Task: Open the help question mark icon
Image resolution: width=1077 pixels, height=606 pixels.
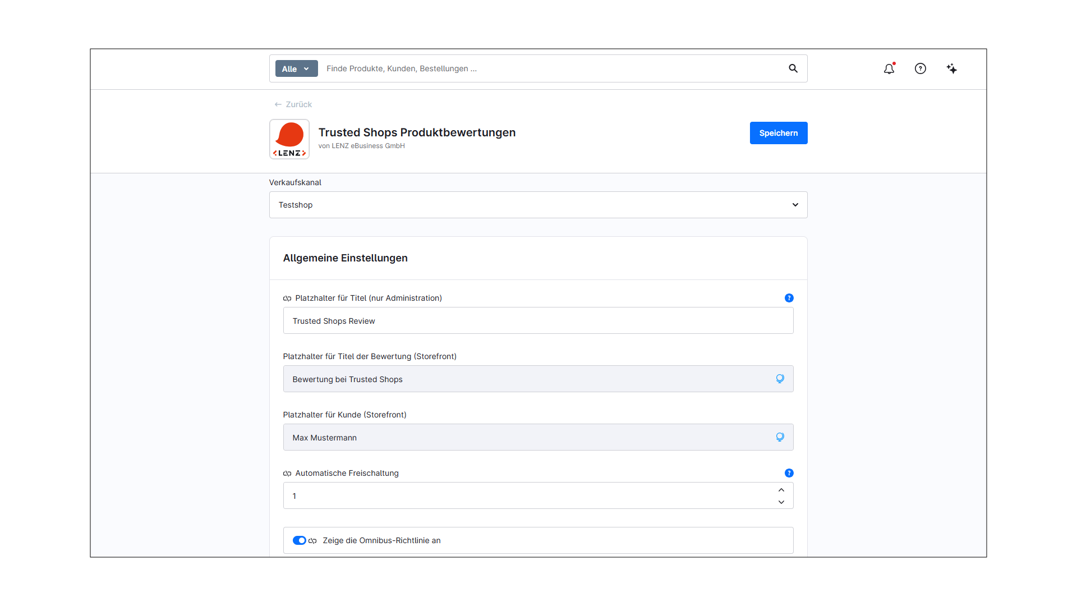Action: (x=920, y=68)
